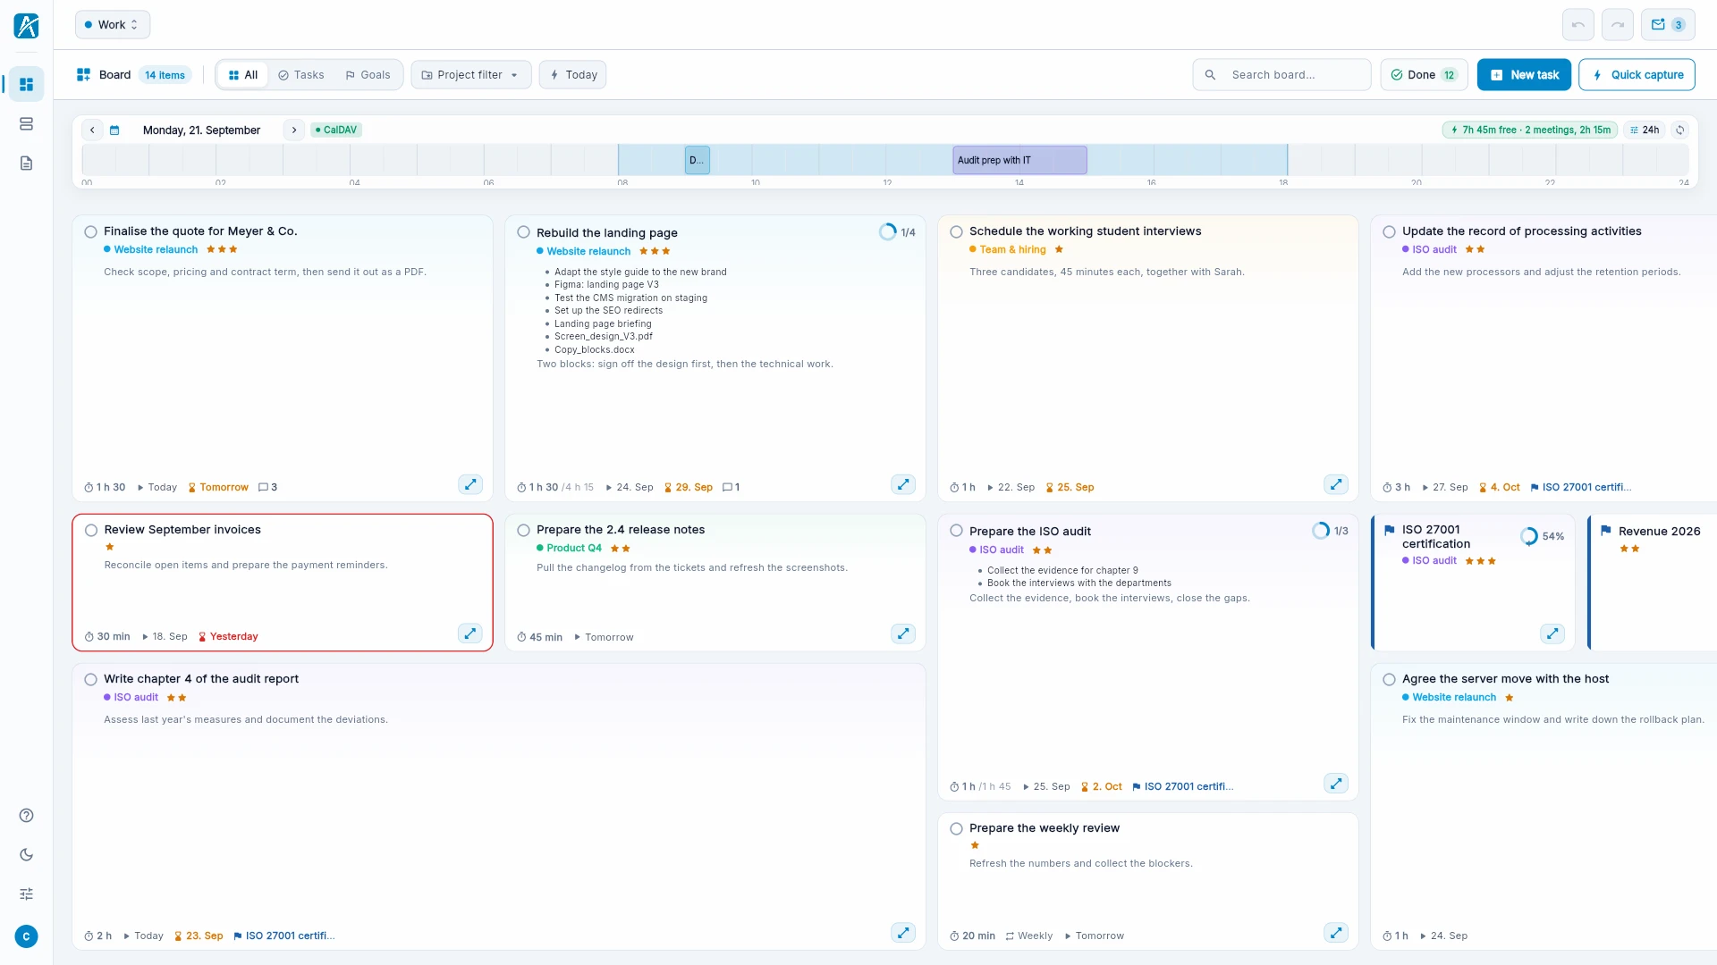This screenshot has height=965, width=1717.
Task: Open the Work workspace switcher
Action: 113,25
